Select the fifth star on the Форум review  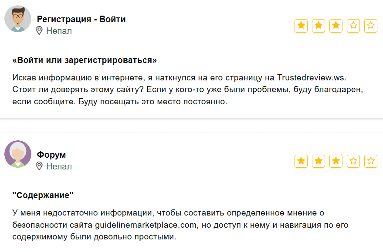370,161
